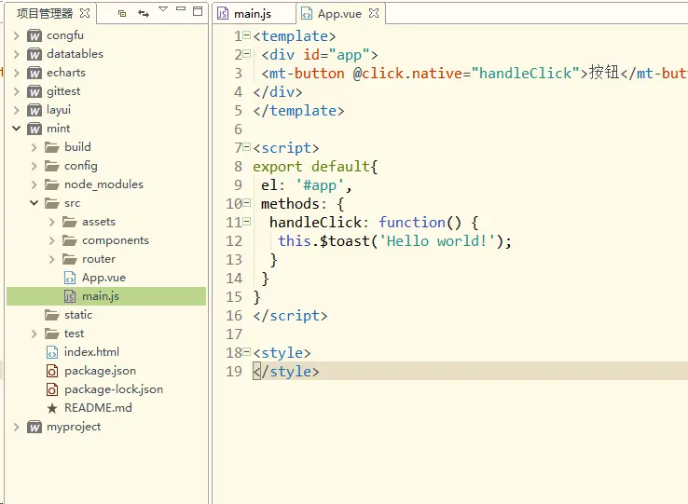Open the project manager view menu triangle
The height and width of the screenshot is (504, 688).
pyautogui.click(x=163, y=9)
